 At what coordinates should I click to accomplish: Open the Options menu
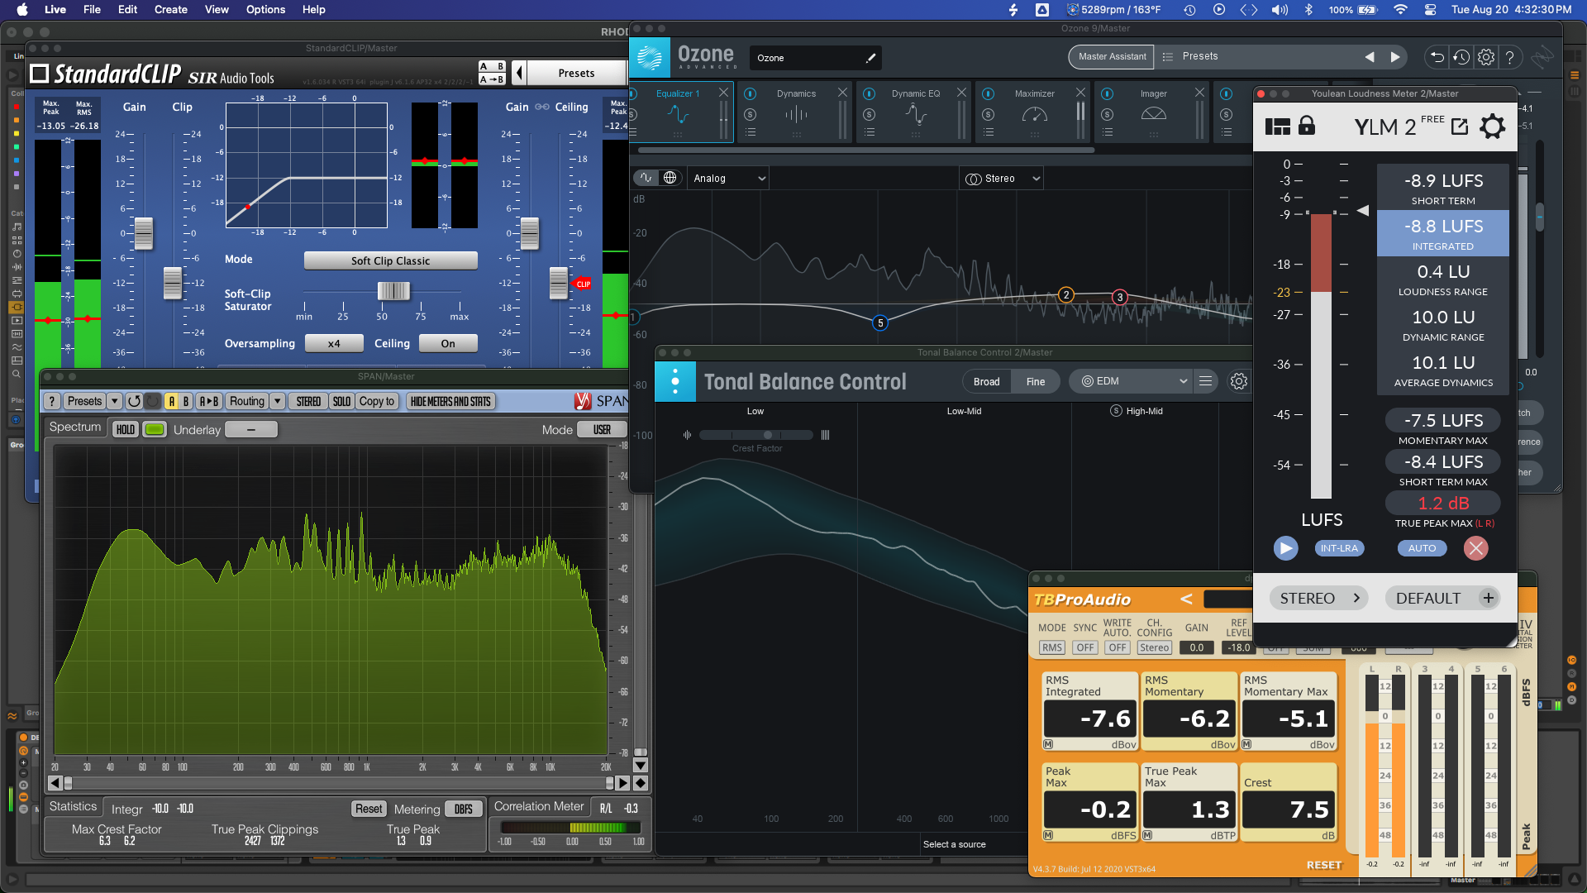point(265,9)
